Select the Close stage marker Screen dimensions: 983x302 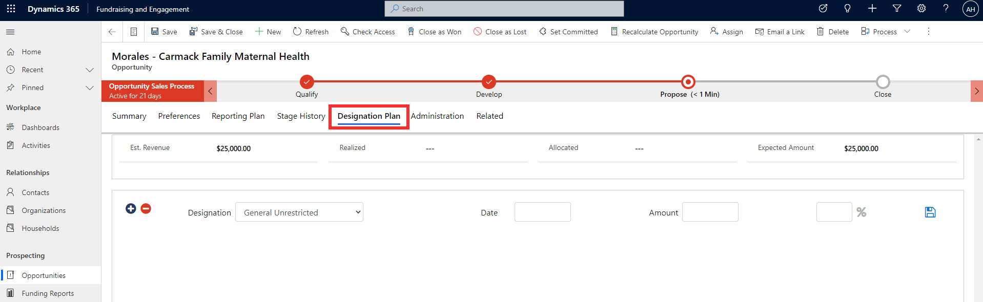(x=883, y=82)
